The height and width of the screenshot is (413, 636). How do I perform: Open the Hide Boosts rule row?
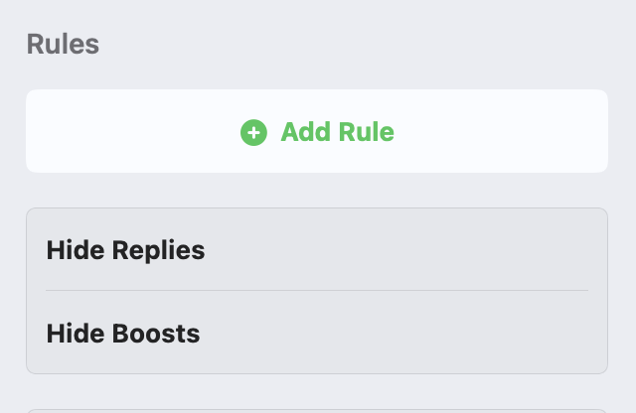click(x=316, y=334)
